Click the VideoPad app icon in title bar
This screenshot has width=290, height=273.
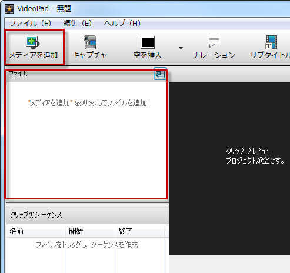9,9
